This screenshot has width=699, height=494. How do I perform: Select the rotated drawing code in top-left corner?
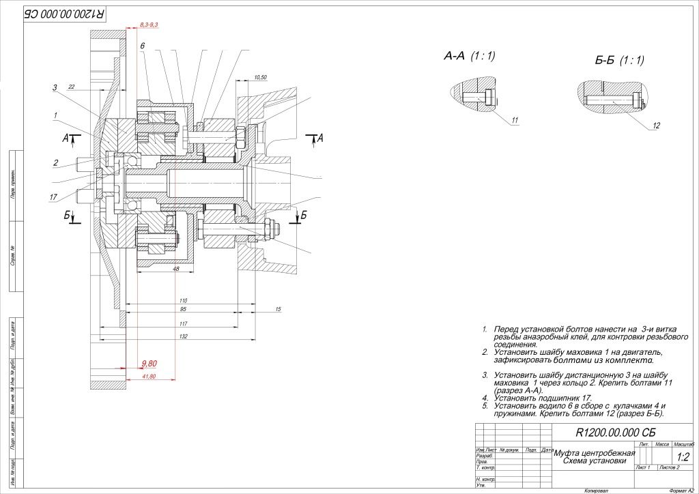point(64,13)
